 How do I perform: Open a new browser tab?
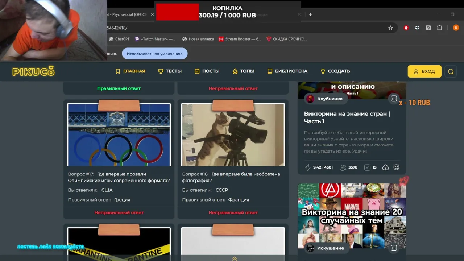click(310, 14)
